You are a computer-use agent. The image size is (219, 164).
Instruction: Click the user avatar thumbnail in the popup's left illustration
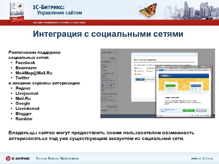[x=167, y=89]
